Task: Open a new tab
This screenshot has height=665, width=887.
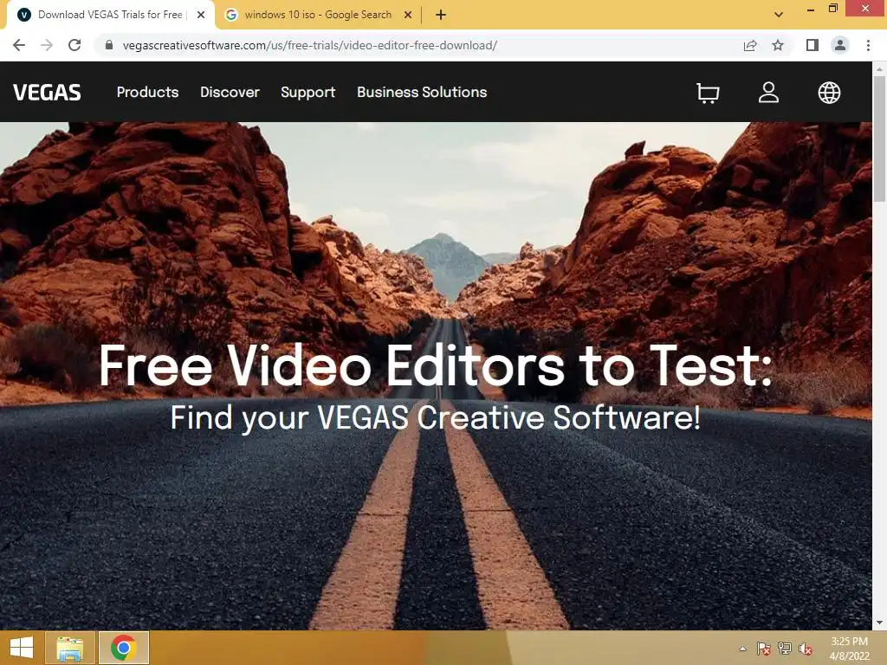Action: click(441, 16)
